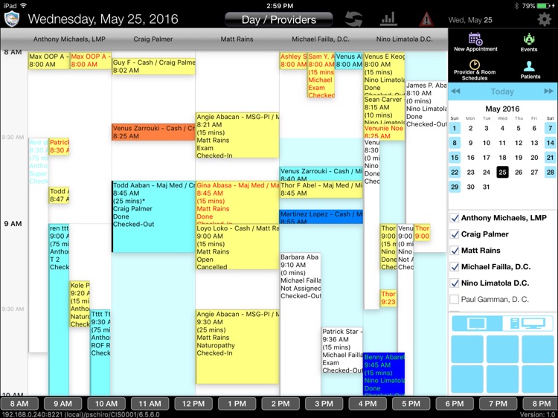558x418 pixels.
Task: Select dual computer view icon
Action: tap(527, 324)
